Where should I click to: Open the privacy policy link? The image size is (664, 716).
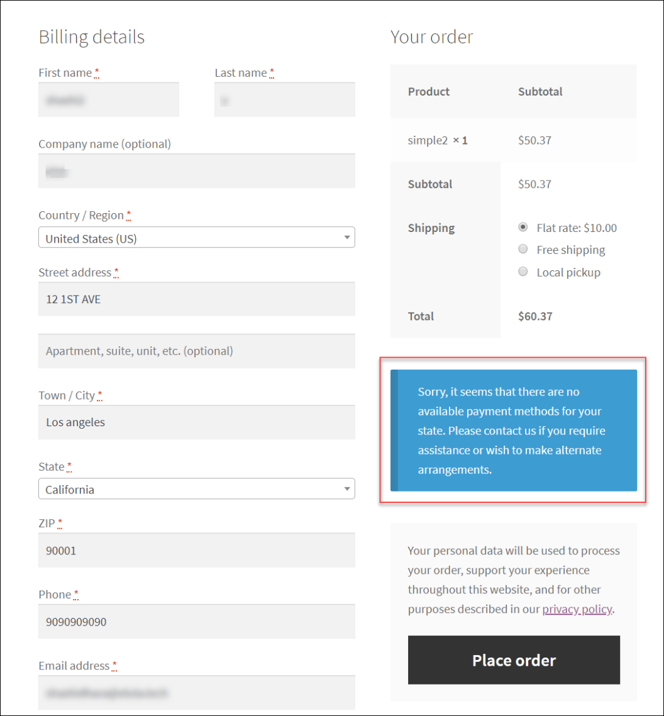(577, 609)
